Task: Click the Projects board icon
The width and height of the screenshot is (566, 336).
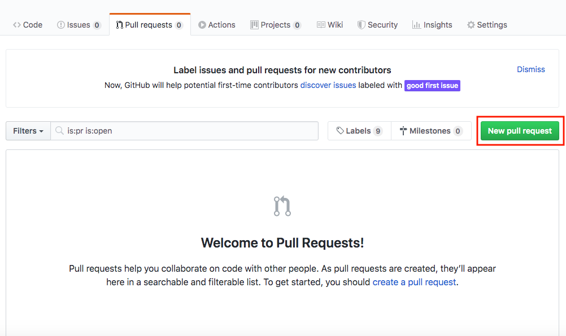Action: tap(254, 25)
